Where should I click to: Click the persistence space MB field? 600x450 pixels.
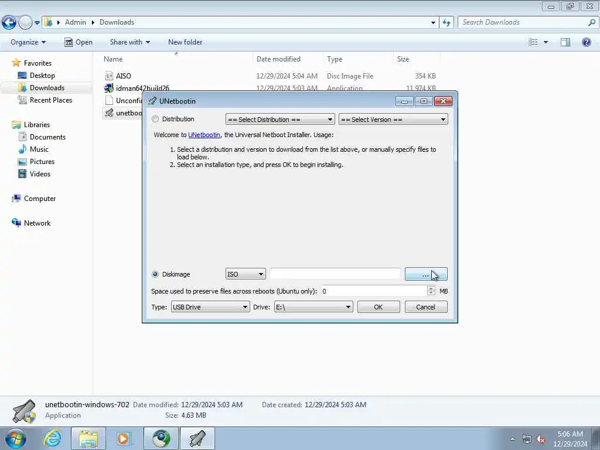tap(374, 291)
